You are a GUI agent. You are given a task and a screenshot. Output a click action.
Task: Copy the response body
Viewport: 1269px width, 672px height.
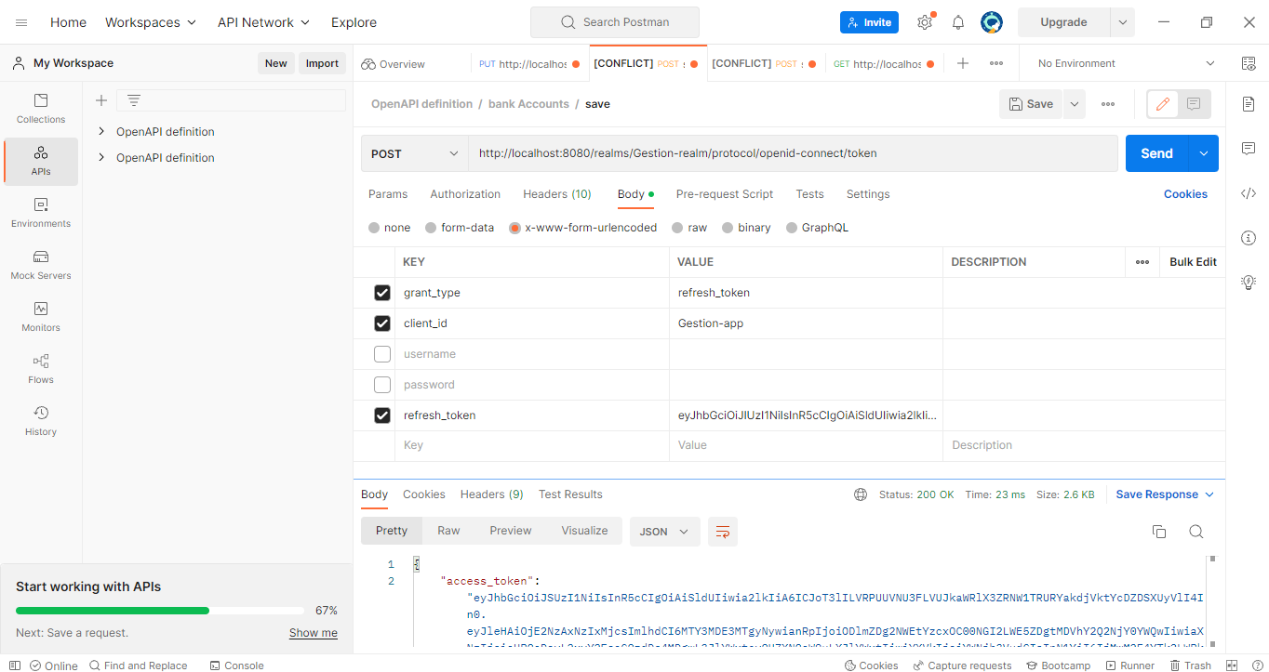[x=1158, y=531]
